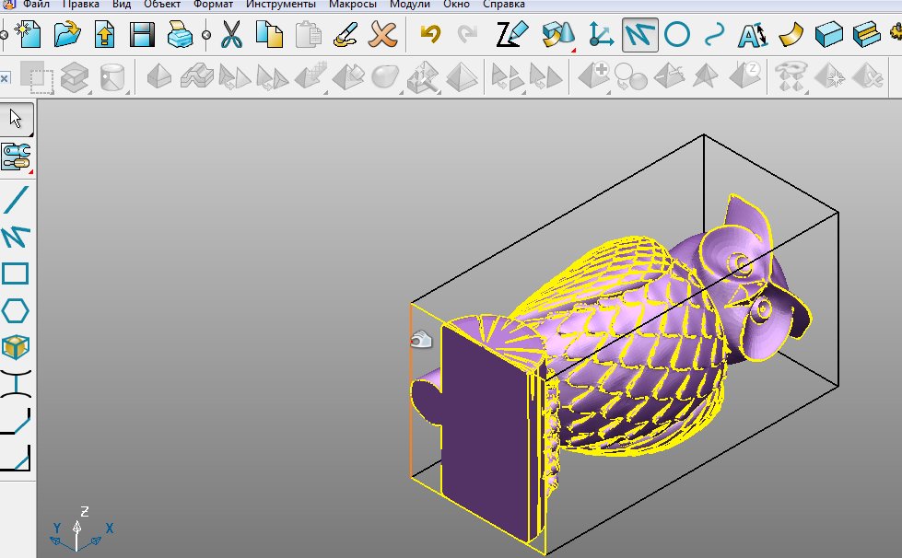Screen dimensions: 902x558
Task: Pick the hexagon Polygon tool
Action: pos(15,311)
